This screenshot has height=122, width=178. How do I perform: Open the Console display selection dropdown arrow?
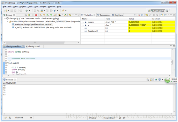[x=162, y=80]
